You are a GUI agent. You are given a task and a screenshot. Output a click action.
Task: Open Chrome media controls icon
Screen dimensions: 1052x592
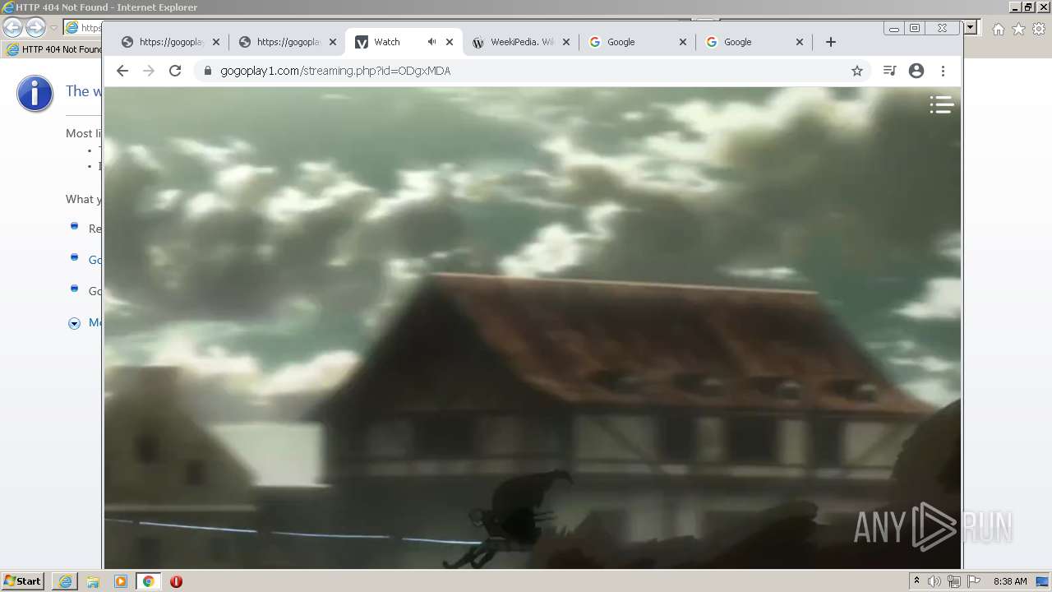(889, 71)
